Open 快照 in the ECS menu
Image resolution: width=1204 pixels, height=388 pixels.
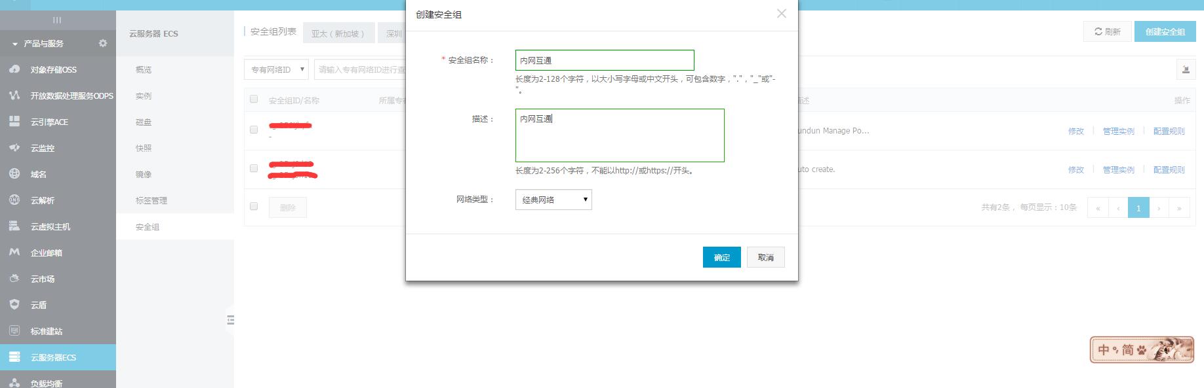pyautogui.click(x=144, y=149)
